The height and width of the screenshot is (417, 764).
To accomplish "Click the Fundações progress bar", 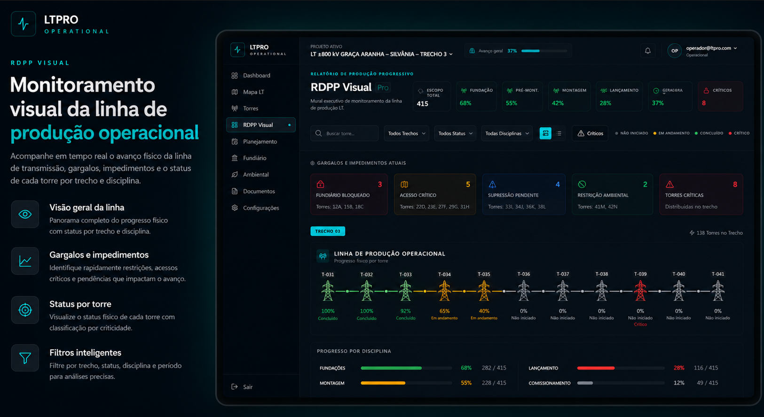I will pos(407,368).
